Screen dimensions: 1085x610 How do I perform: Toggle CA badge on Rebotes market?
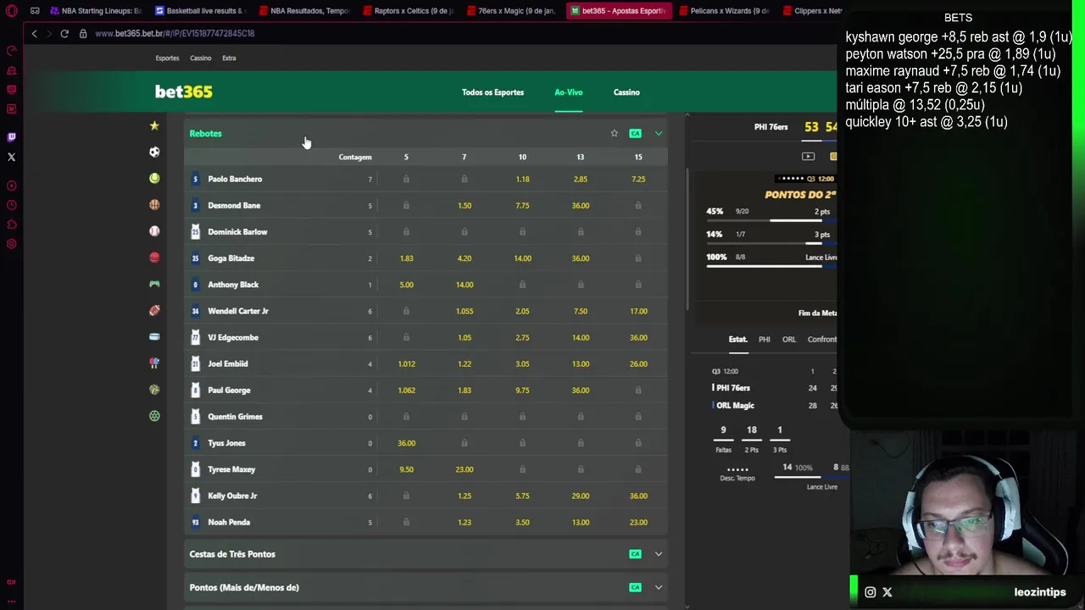(x=635, y=133)
